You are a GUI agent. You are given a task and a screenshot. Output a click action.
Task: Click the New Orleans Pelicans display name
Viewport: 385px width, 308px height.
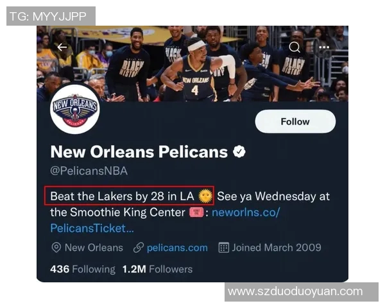click(139, 152)
